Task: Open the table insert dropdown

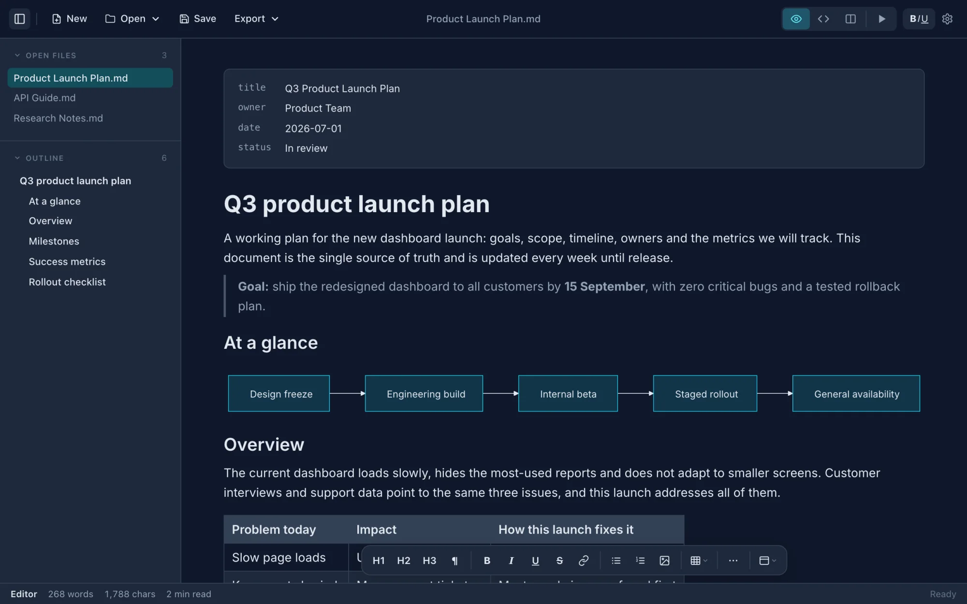Action: pyautogui.click(x=699, y=561)
